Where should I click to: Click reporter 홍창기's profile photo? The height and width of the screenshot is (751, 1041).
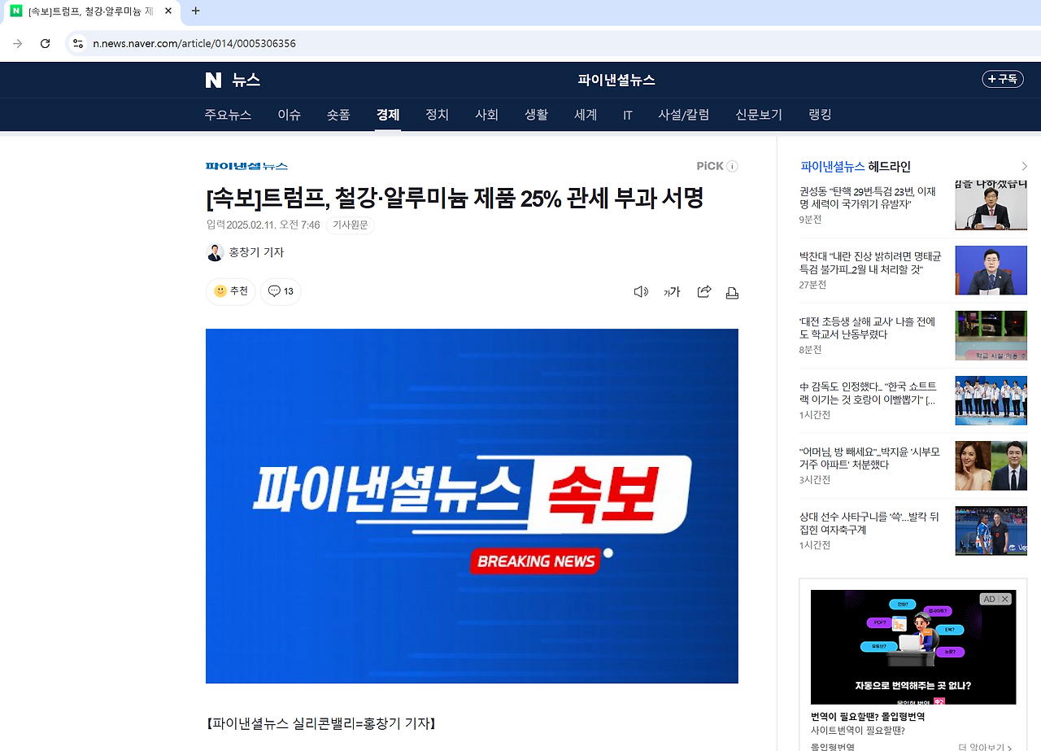(x=215, y=252)
